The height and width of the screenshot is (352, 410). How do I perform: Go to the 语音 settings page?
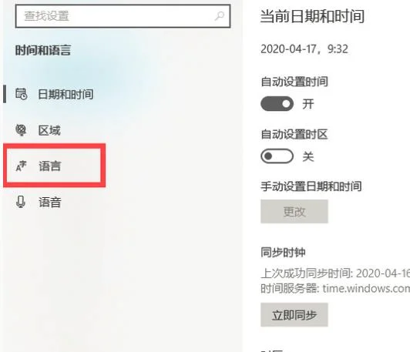point(49,202)
